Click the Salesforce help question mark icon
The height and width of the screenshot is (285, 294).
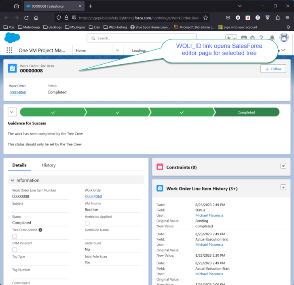[x=261, y=38]
